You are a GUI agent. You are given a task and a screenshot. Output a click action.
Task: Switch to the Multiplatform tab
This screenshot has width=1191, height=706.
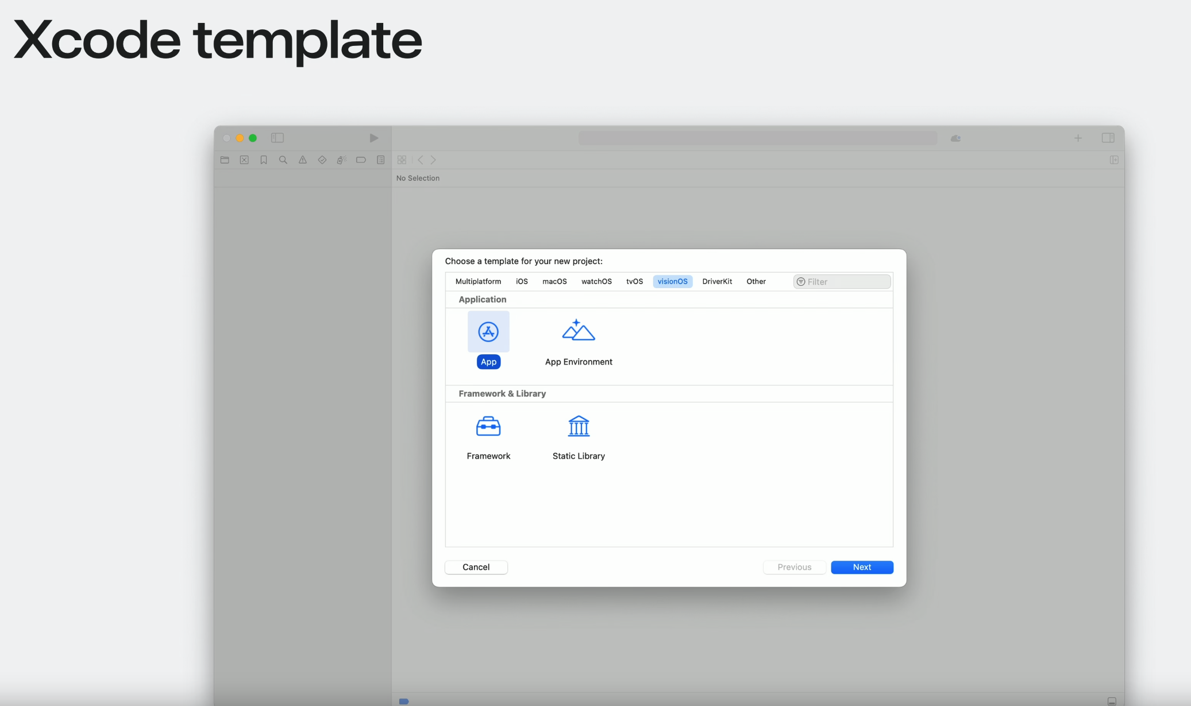tap(478, 281)
